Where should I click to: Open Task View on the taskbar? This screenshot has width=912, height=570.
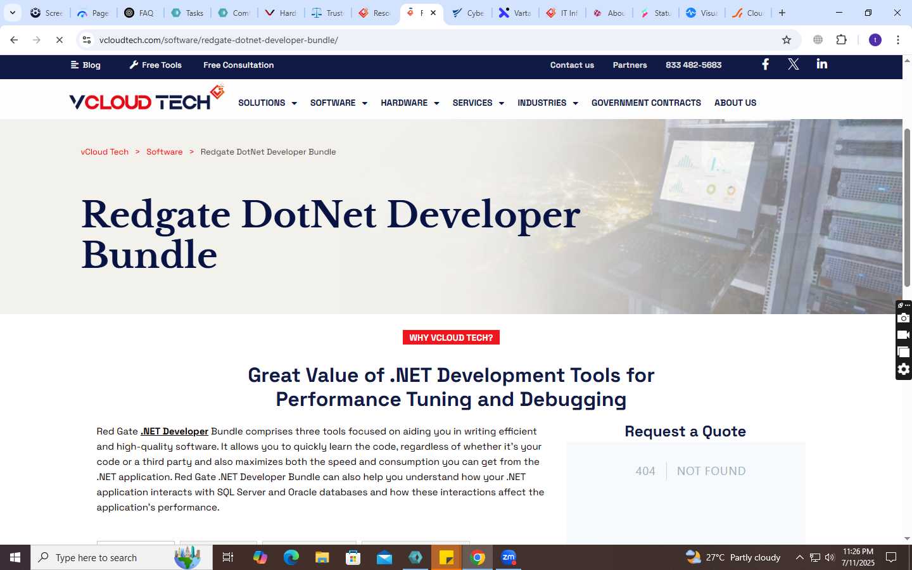(x=228, y=557)
